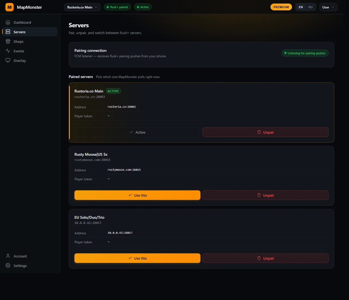Go to the Shops section
The width and height of the screenshot is (349, 300).
click(30, 41)
